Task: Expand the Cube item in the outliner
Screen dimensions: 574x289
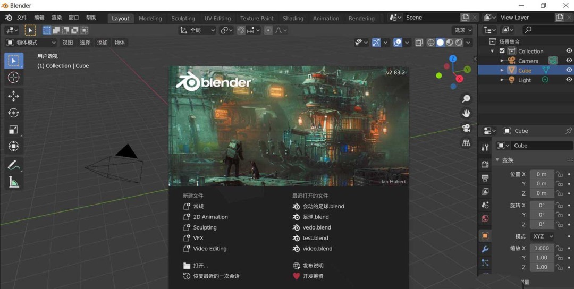Action: [502, 70]
